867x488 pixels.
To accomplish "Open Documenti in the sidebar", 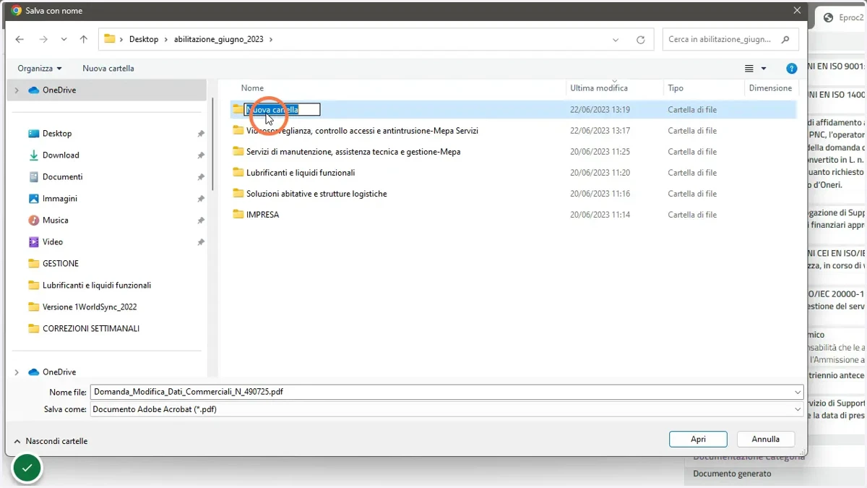I will pyautogui.click(x=62, y=177).
